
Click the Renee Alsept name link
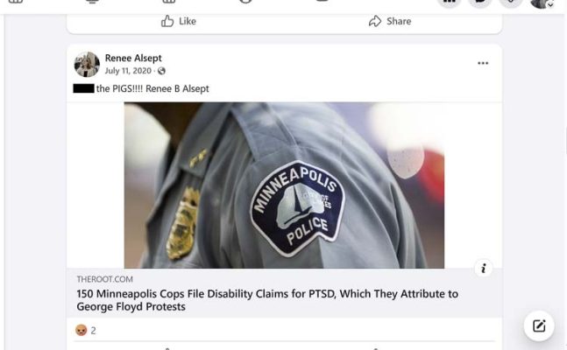(133, 58)
